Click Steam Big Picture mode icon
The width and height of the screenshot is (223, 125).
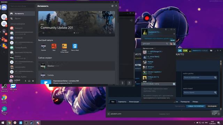(211, 51)
